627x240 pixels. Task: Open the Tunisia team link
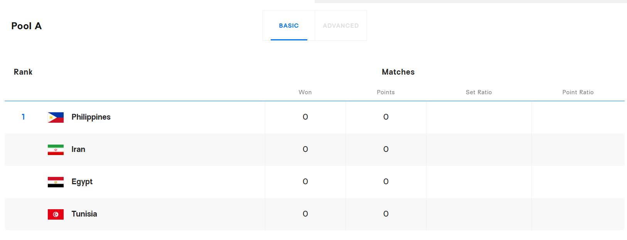[84, 214]
